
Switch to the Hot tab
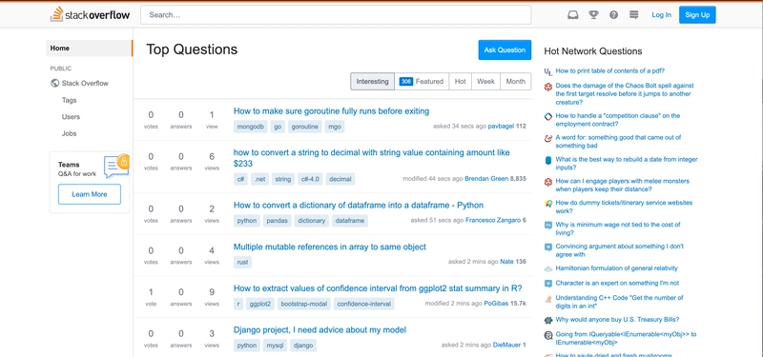coord(460,82)
